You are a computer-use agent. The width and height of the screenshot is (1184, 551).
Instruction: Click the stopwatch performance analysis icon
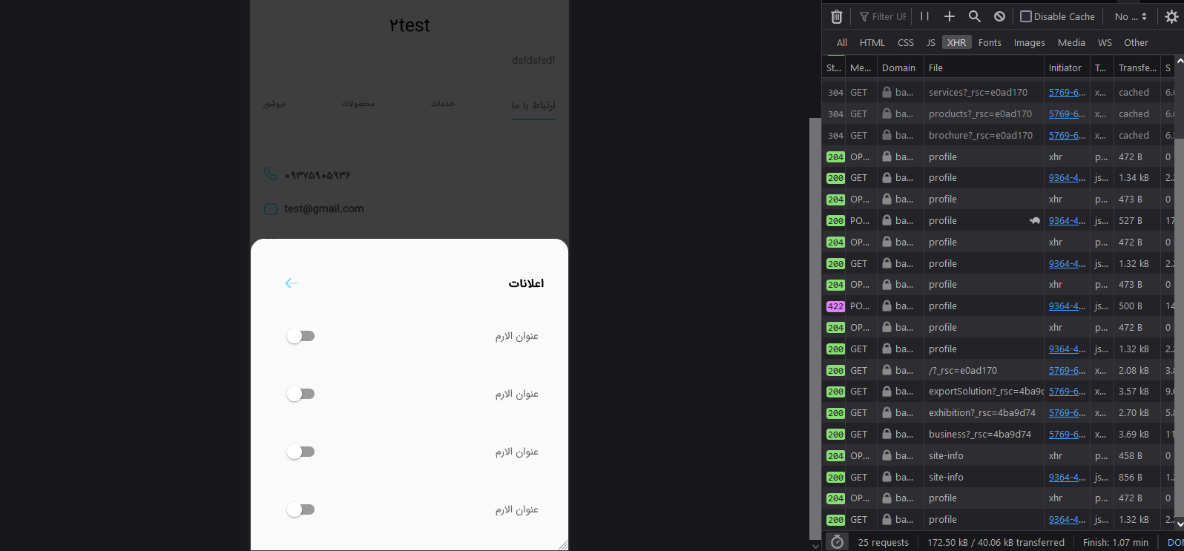pos(837,542)
